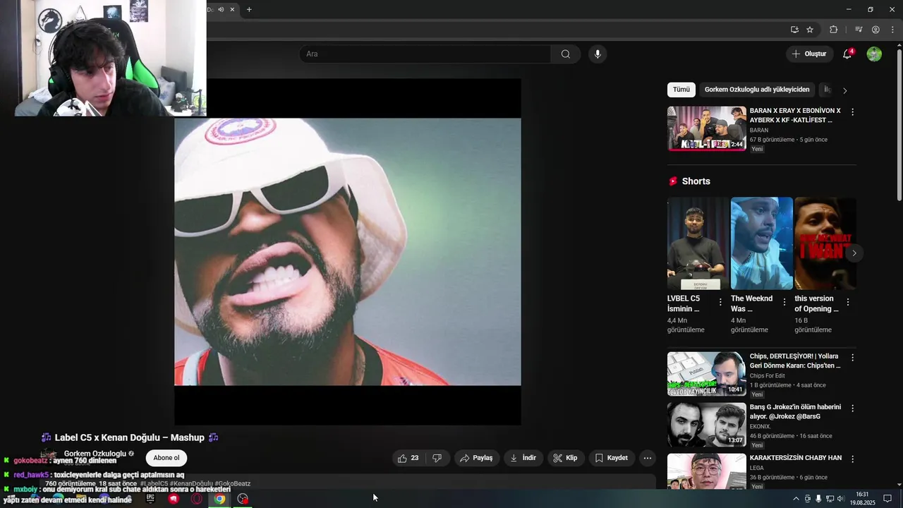Open Chips DERTLEŞİYOR video thumbnail
Screen dimensions: 903x508
point(706,374)
